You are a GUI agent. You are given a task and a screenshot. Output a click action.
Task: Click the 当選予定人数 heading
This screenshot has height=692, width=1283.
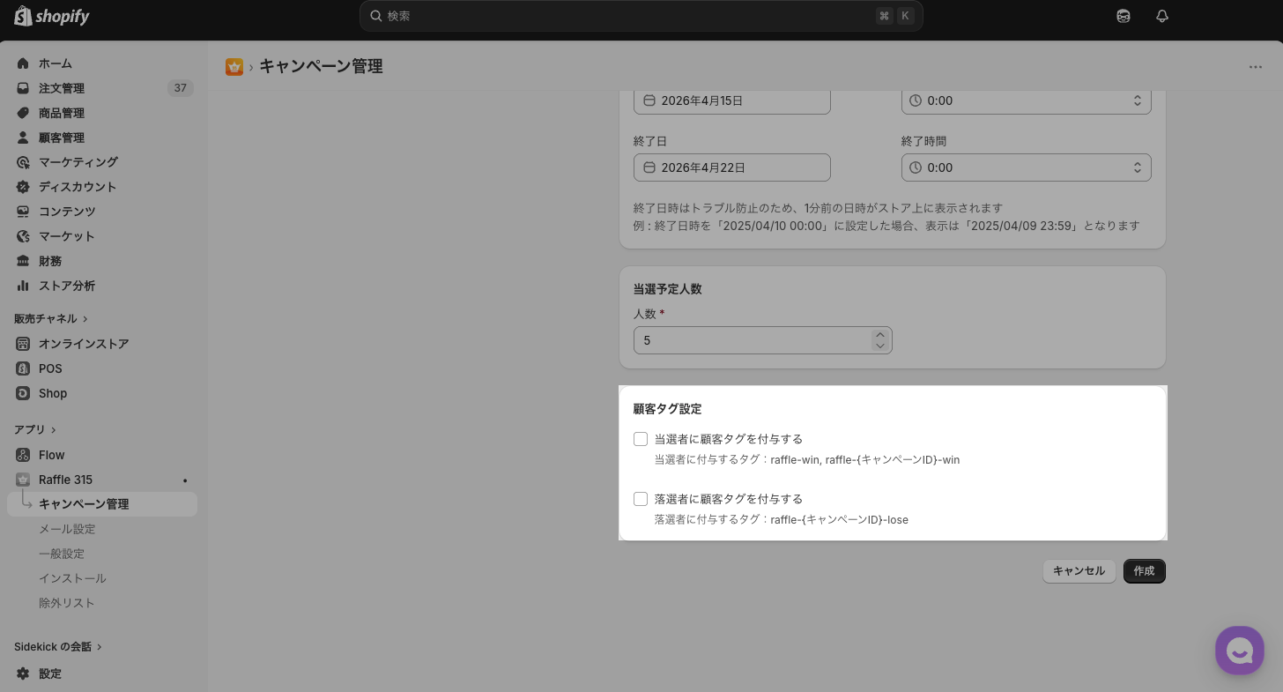pyautogui.click(x=667, y=289)
